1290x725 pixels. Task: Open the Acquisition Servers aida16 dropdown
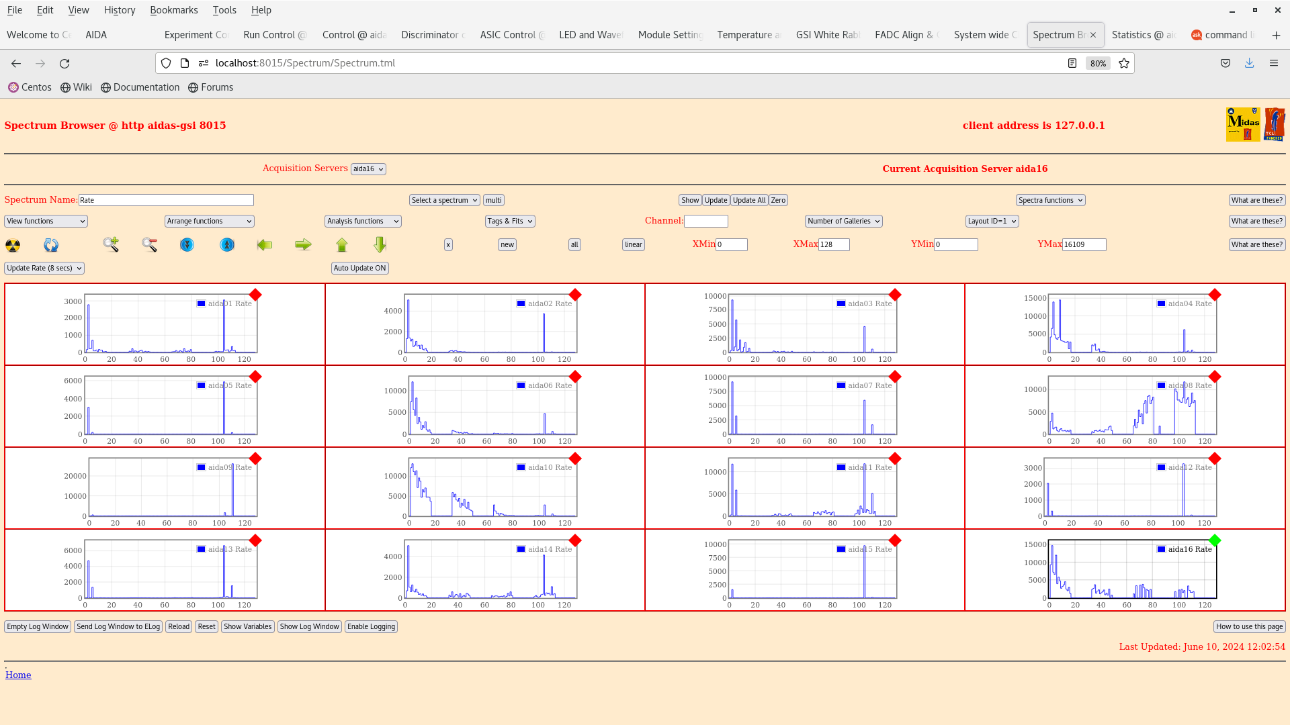point(368,169)
